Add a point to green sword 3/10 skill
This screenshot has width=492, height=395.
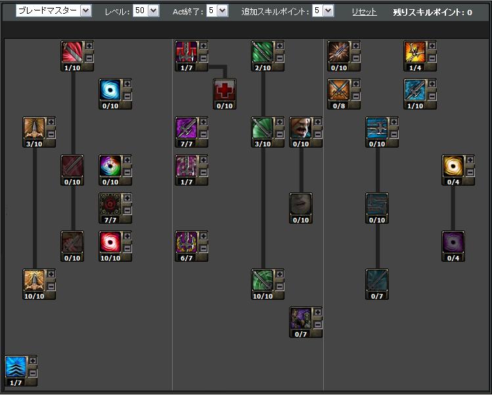(x=280, y=121)
